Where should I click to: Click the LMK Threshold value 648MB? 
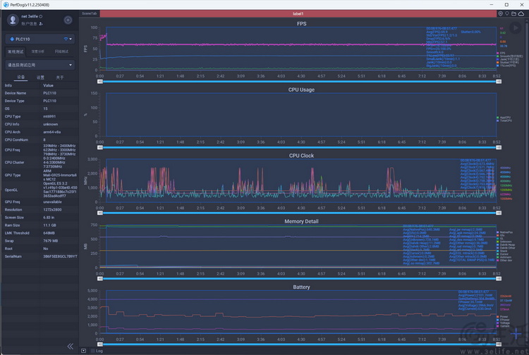coord(49,233)
